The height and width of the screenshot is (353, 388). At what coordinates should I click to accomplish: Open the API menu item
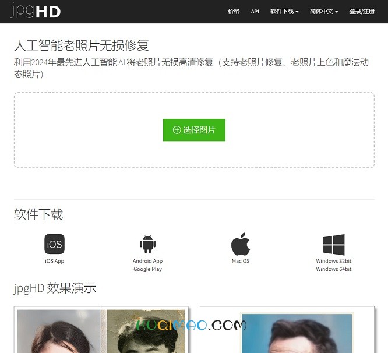255,12
